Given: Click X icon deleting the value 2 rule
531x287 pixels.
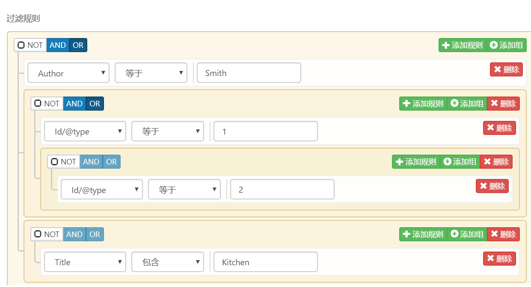Looking at the screenshot, I should [484, 186].
